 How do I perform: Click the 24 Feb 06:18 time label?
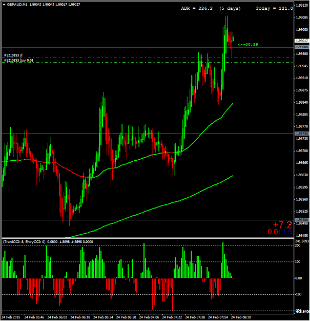pos(80,317)
